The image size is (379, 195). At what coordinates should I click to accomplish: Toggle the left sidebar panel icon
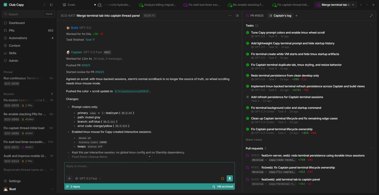click(x=51, y=5)
